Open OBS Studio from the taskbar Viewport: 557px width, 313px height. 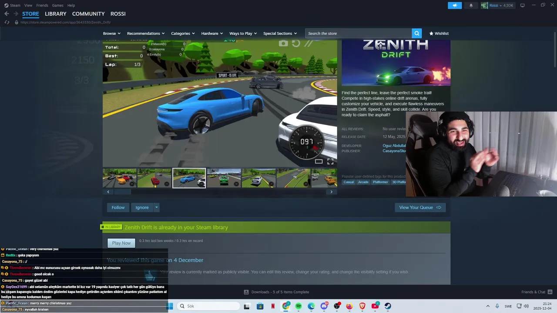[x=337, y=306]
